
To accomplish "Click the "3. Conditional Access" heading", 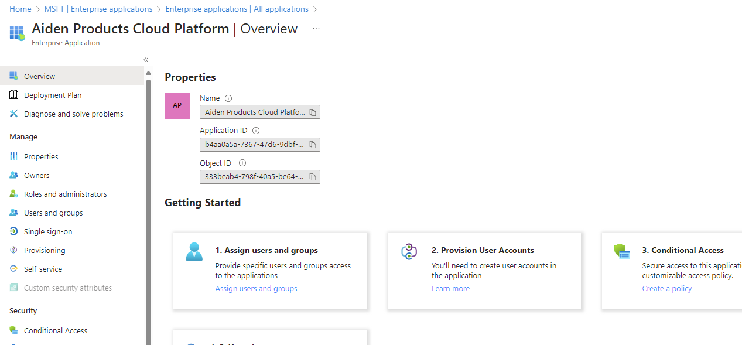I will (683, 250).
